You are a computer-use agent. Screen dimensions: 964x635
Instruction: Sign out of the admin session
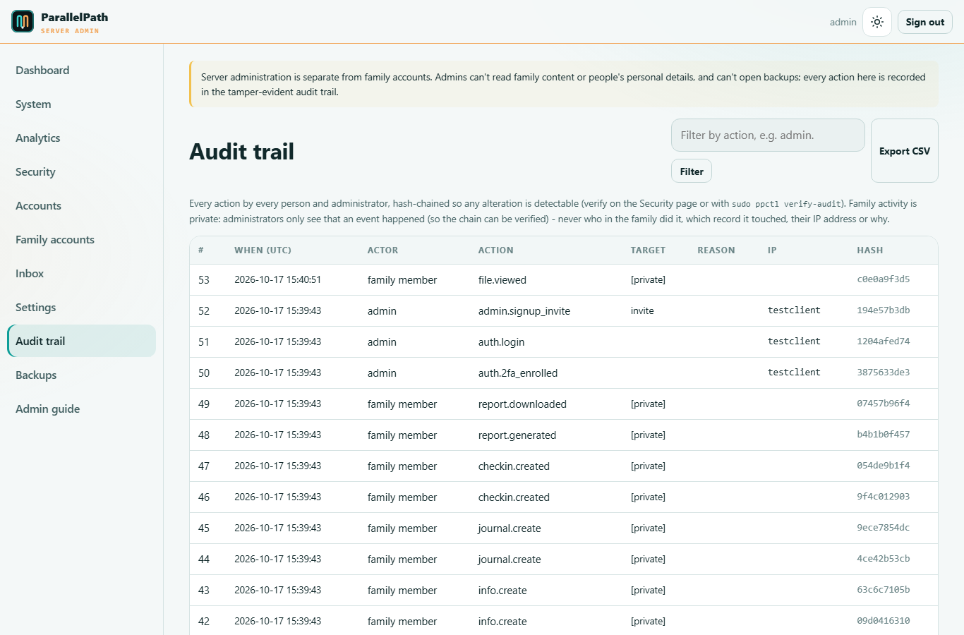[x=925, y=22]
